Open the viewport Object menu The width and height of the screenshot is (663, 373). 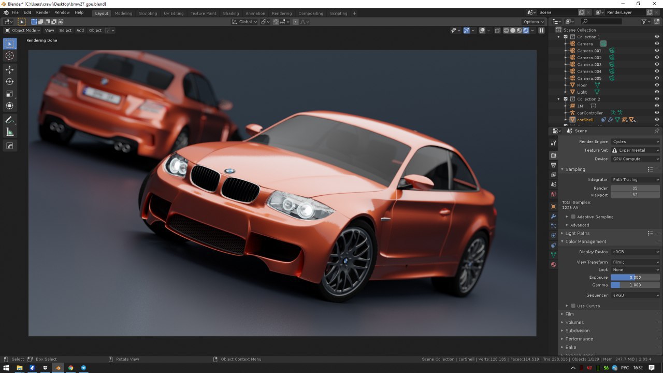(x=95, y=30)
